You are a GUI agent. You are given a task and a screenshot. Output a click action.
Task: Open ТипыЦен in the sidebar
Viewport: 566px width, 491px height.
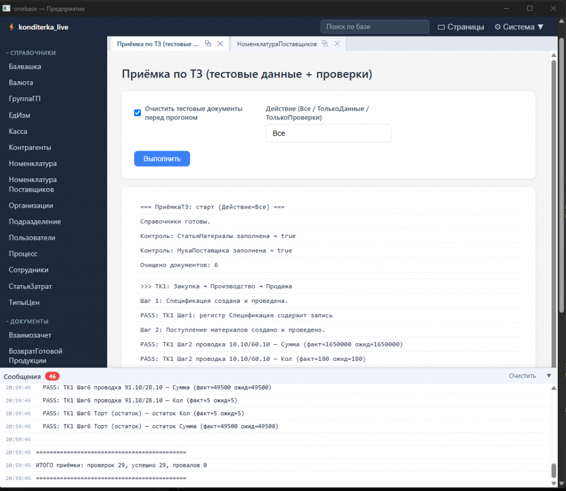[x=24, y=302]
